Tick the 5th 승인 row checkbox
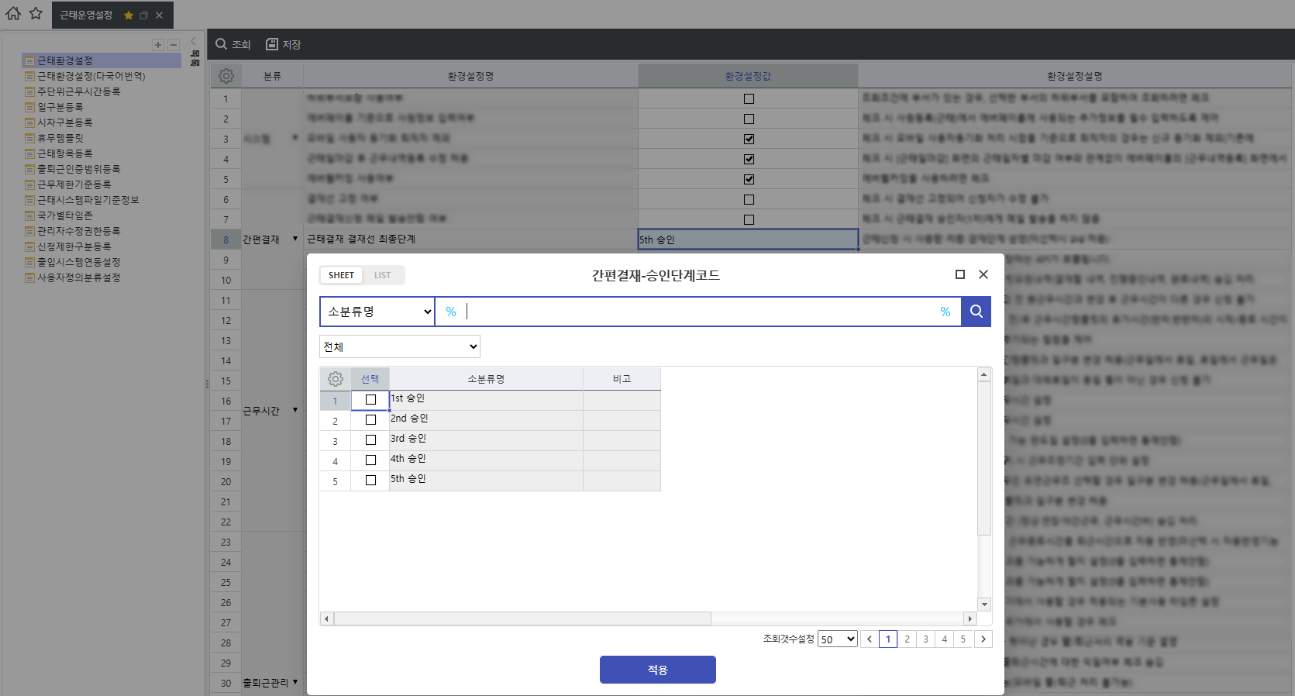Image resolution: width=1295 pixels, height=696 pixels. coord(370,481)
